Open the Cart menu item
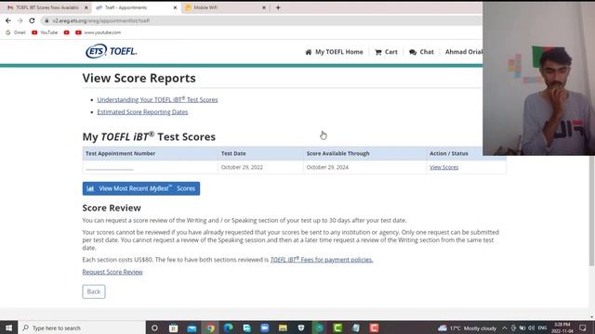The width and height of the screenshot is (595, 334). (386, 52)
